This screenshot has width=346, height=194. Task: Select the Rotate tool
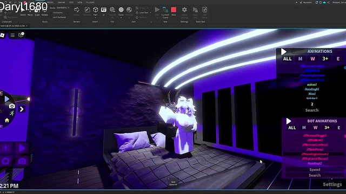point(44,12)
